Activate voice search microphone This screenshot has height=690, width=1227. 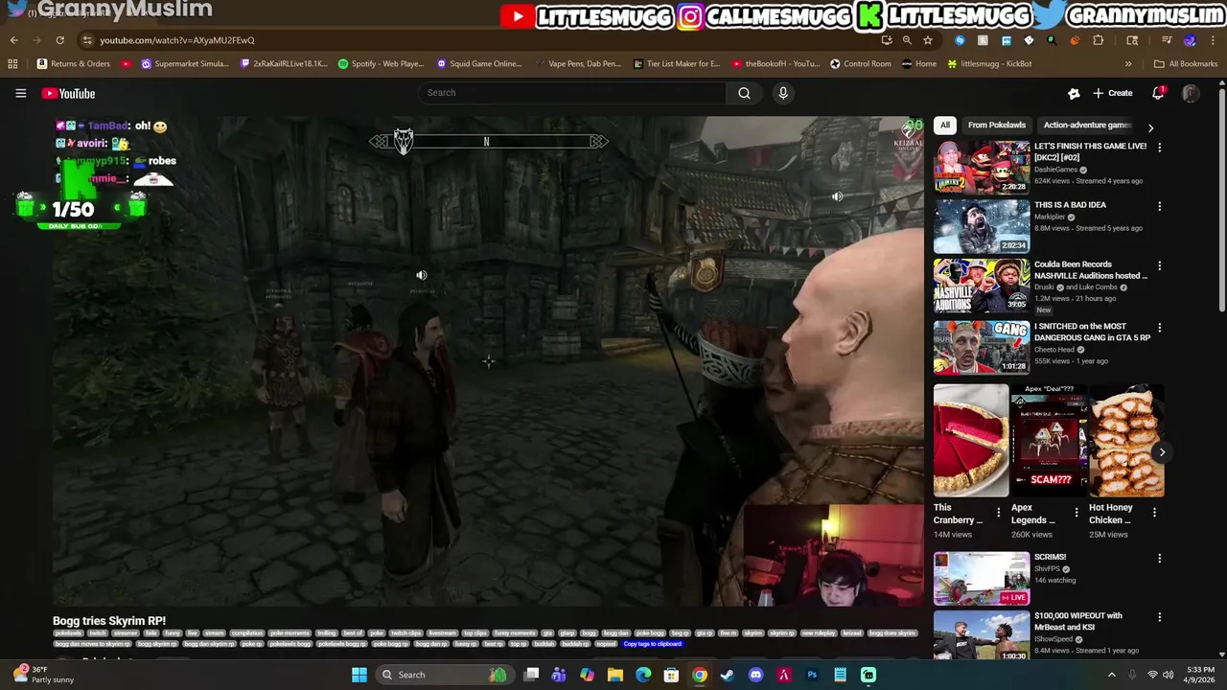click(x=783, y=93)
